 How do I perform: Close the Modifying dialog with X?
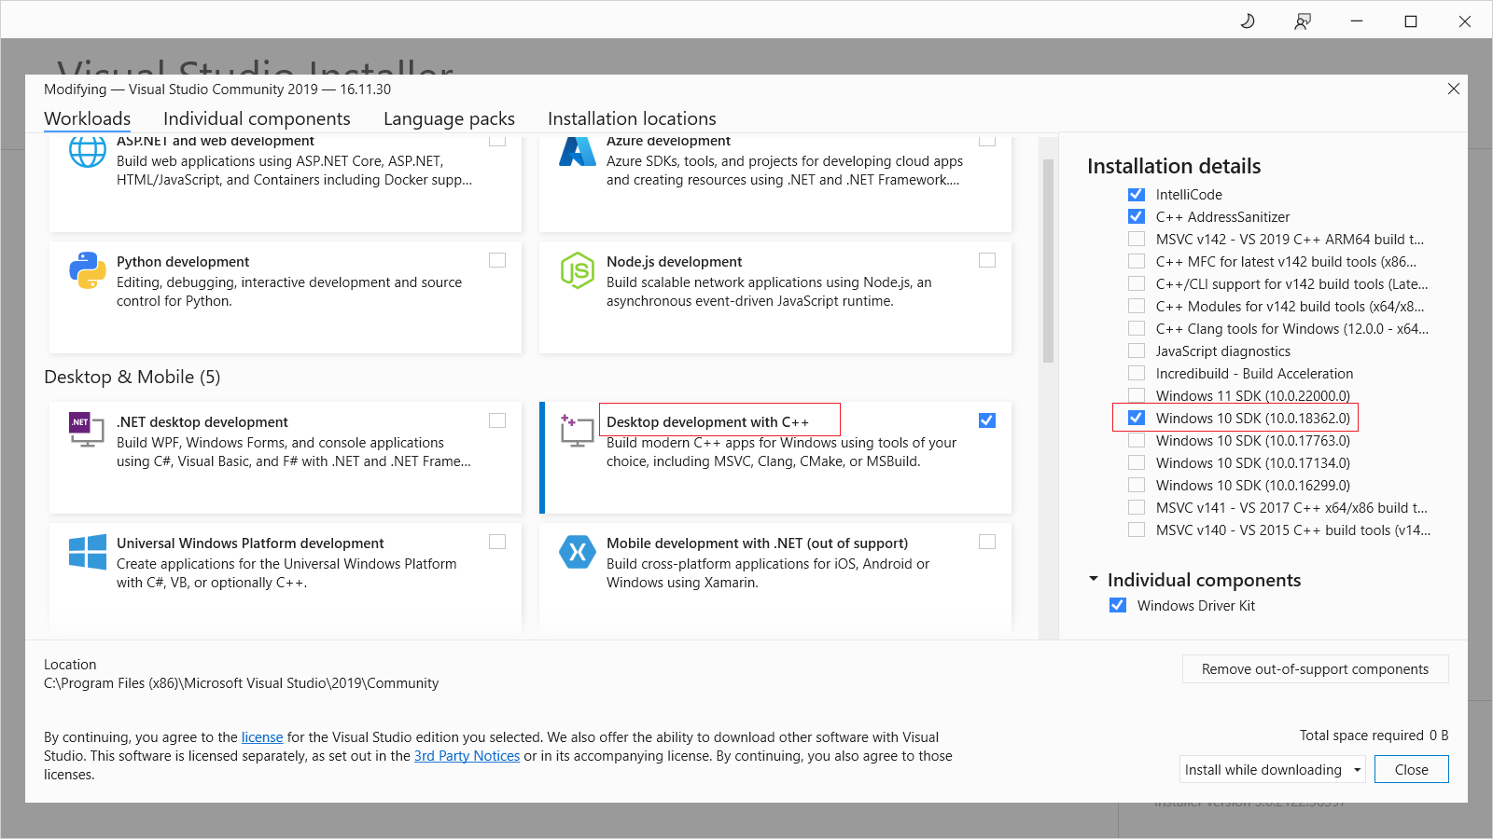pos(1454,89)
